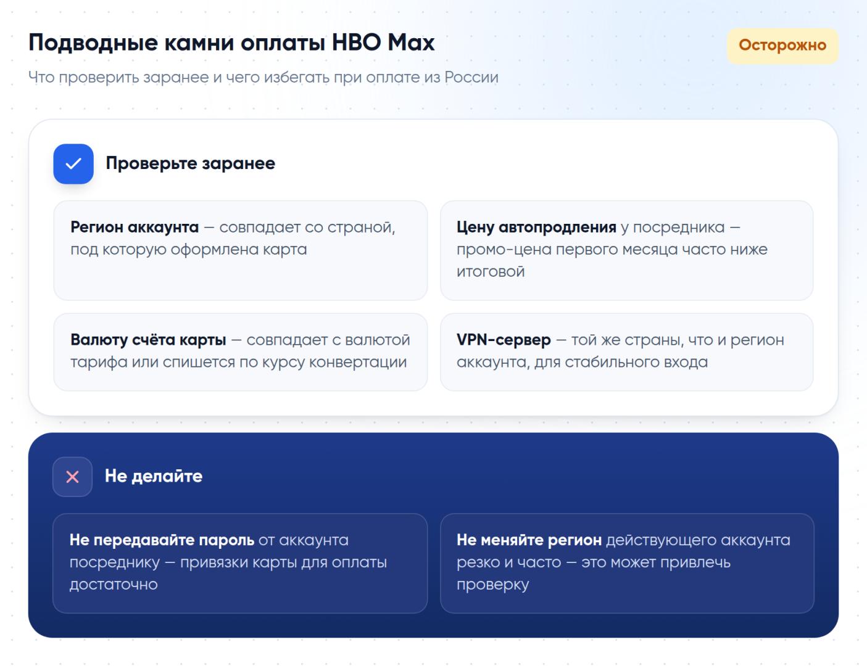Click the word 'достаточно'

[114, 585]
